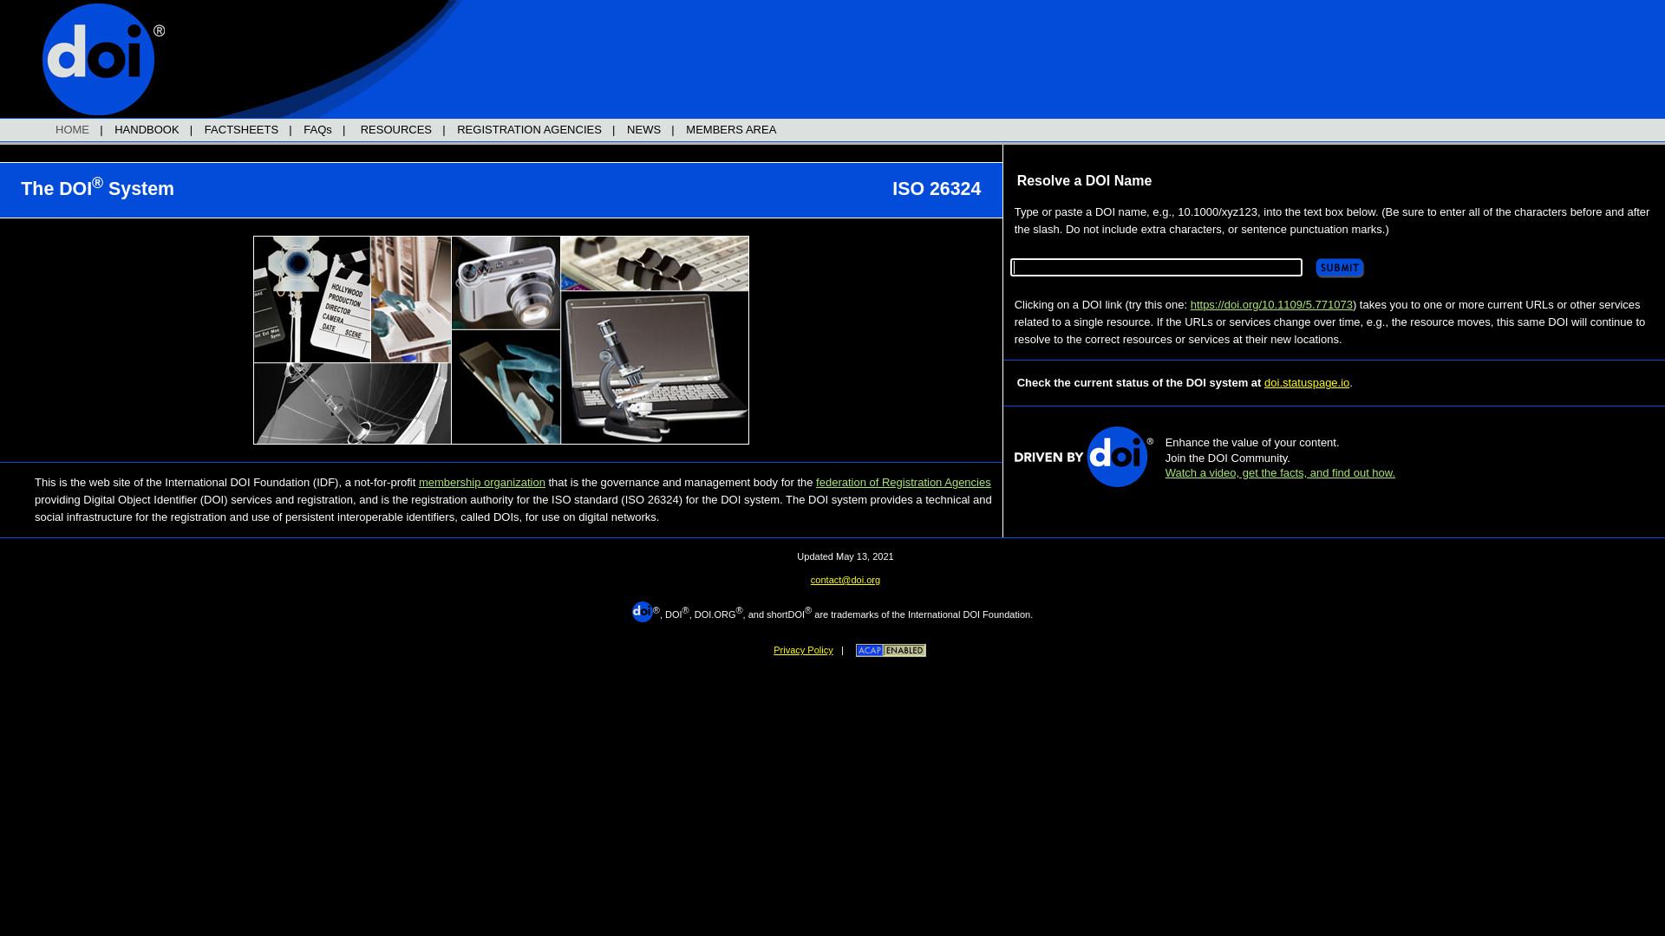Open the HANDBOOK menu item

[x=147, y=130]
